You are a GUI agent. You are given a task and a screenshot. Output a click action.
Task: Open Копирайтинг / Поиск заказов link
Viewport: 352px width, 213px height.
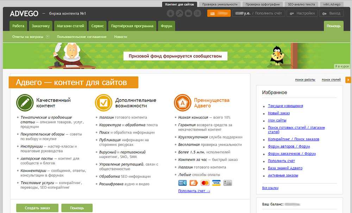[x=294, y=139]
